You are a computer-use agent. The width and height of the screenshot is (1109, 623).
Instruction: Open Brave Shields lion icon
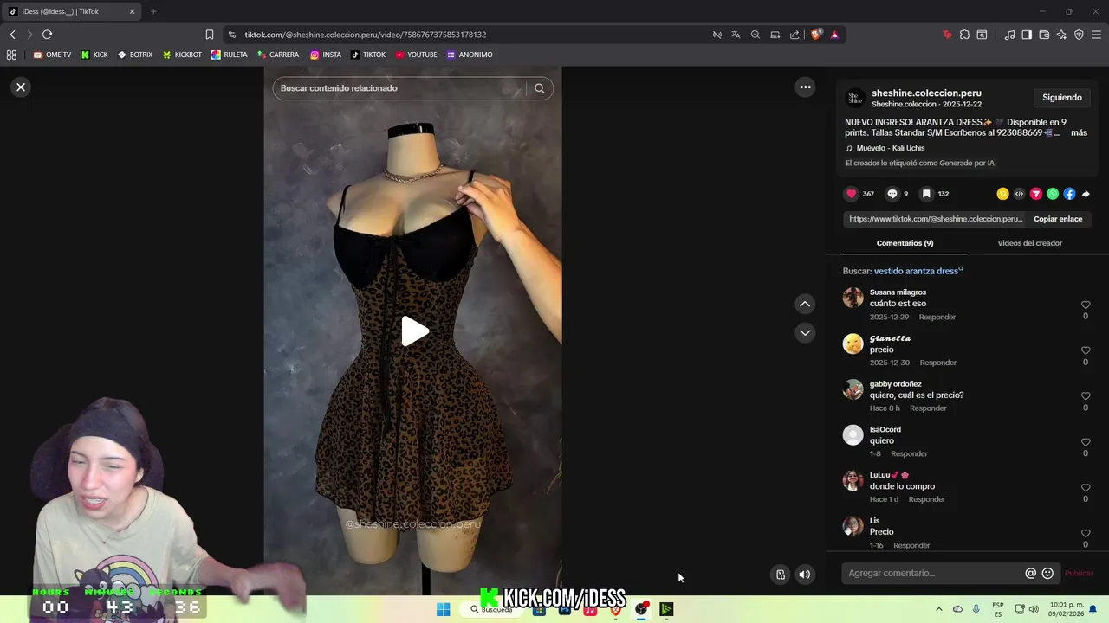click(816, 35)
